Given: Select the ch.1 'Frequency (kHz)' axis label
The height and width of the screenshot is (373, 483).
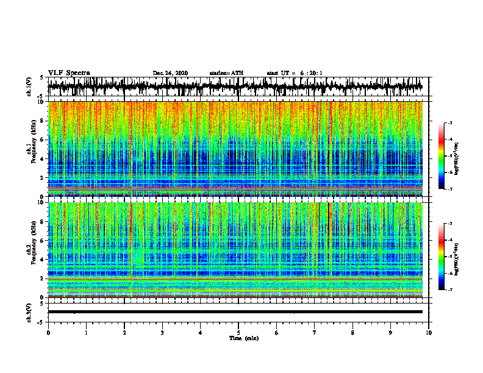Looking at the screenshot, I should point(34,142).
